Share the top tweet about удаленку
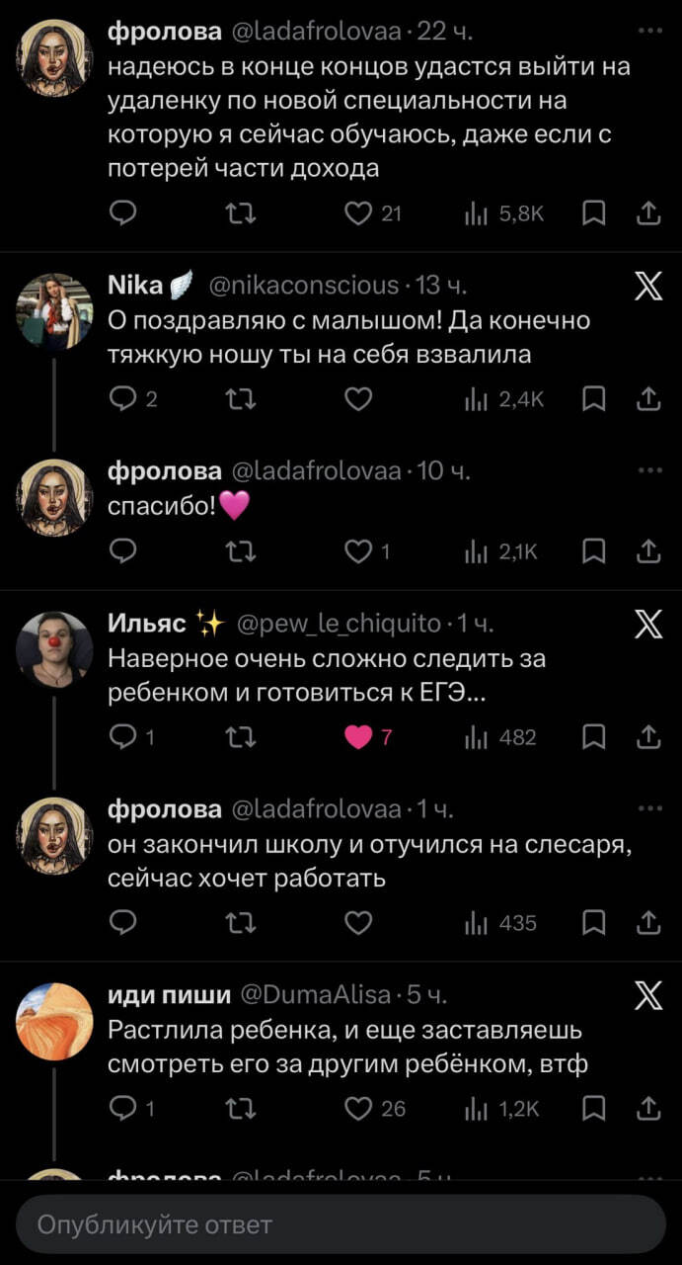The width and height of the screenshot is (682, 1265). pos(647,212)
